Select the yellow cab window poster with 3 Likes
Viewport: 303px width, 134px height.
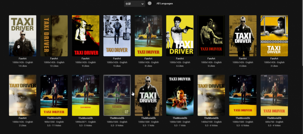[x=274, y=36]
